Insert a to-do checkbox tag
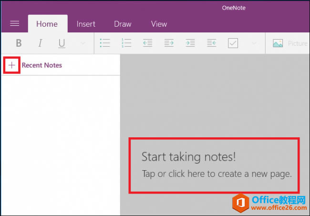This screenshot has width=310, height=216. pyautogui.click(x=233, y=43)
